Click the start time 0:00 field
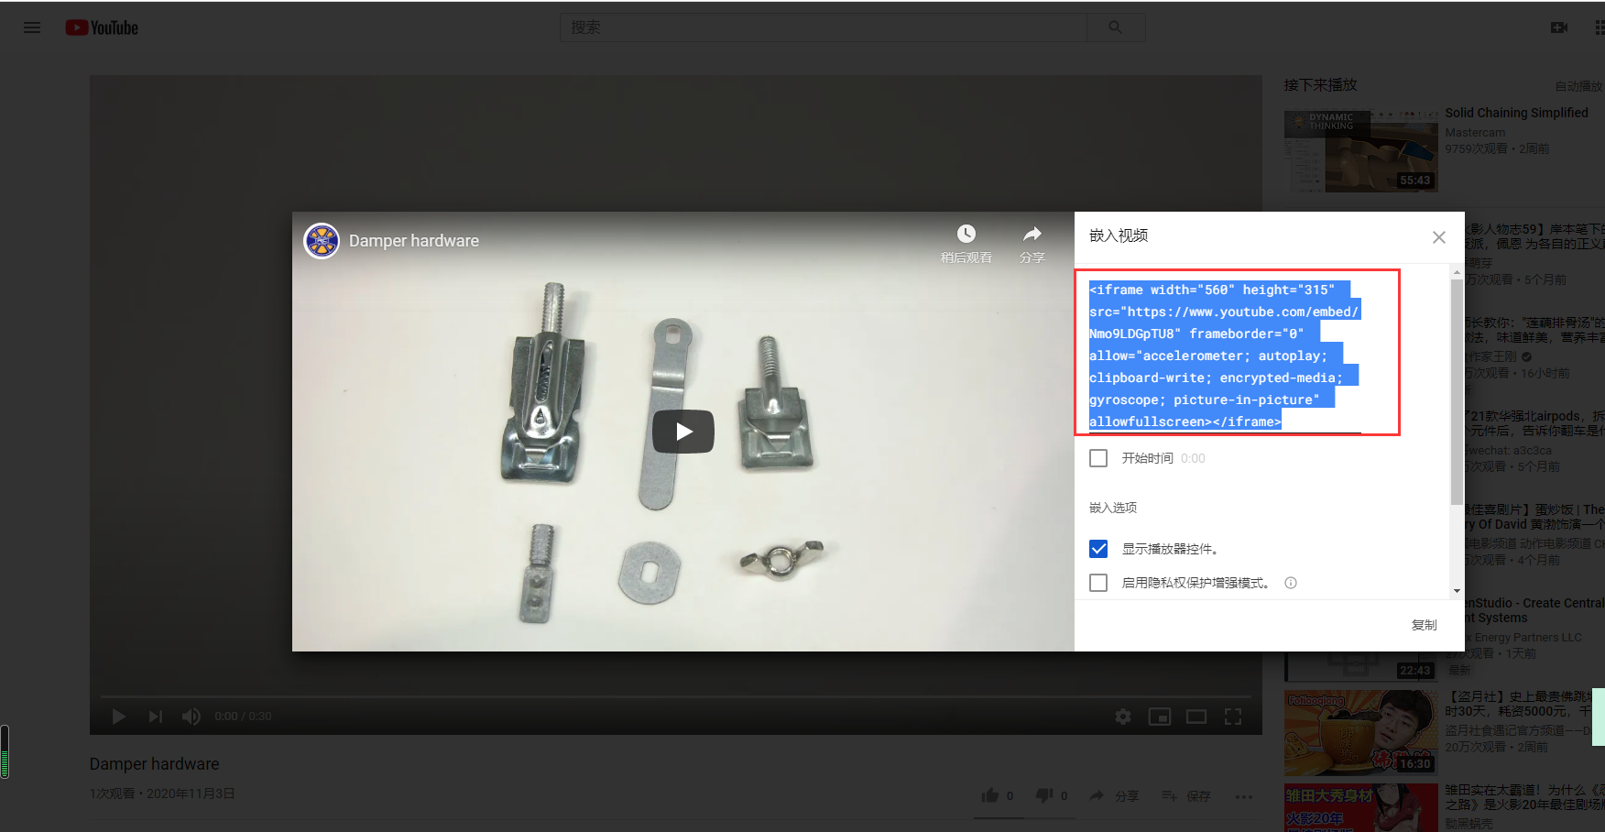Image resolution: width=1605 pixels, height=832 pixels. coord(1193,458)
